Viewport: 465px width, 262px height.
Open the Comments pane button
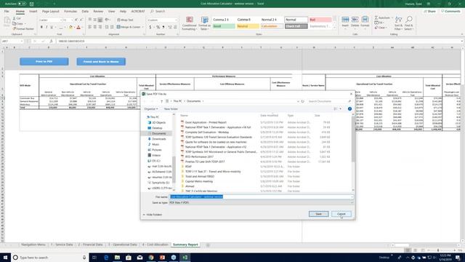click(x=450, y=12)
